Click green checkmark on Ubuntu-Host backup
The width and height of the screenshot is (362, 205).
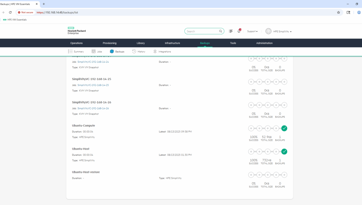pos(284,152)
